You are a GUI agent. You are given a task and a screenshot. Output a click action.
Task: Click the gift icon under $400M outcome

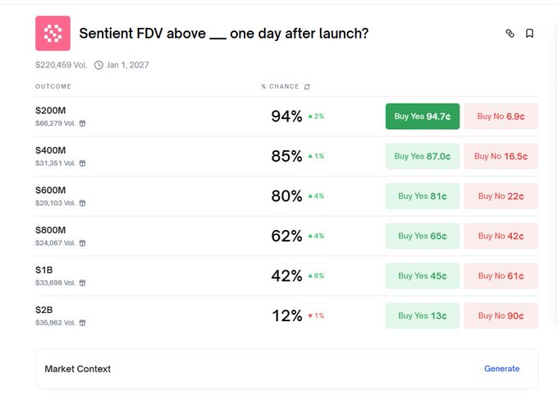point(82,163)
